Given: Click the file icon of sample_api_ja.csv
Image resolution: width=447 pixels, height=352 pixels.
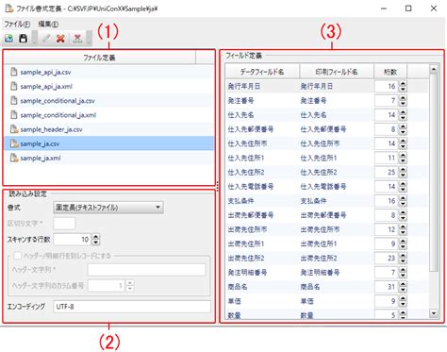Looking at the screenshot, I should tap(14, 72).
